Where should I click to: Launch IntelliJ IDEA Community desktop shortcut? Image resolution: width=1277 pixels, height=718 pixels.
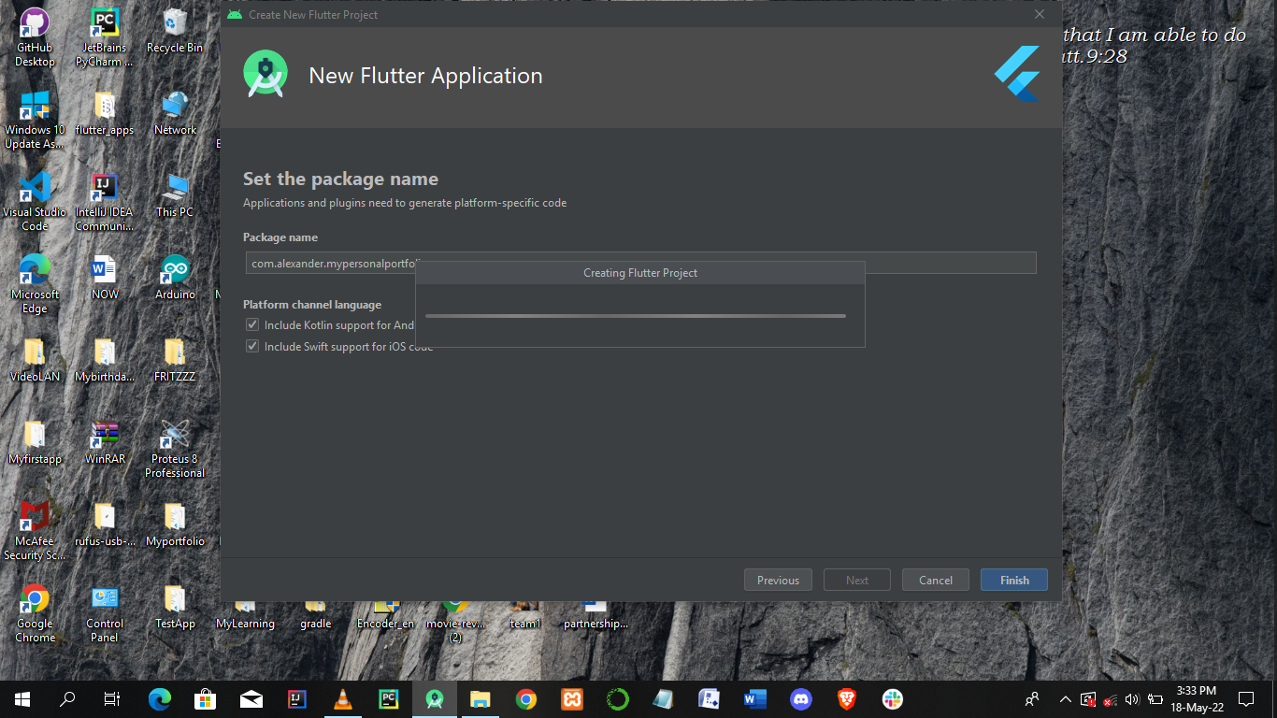pyautogui.click(x=105, y=202)
